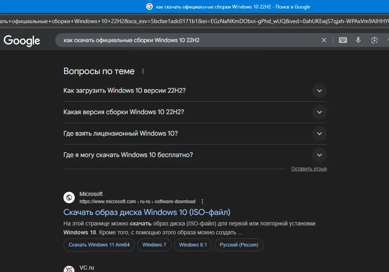Click the Google logo
This screenshot has width=389, height=272.
(x=22, y=40)
